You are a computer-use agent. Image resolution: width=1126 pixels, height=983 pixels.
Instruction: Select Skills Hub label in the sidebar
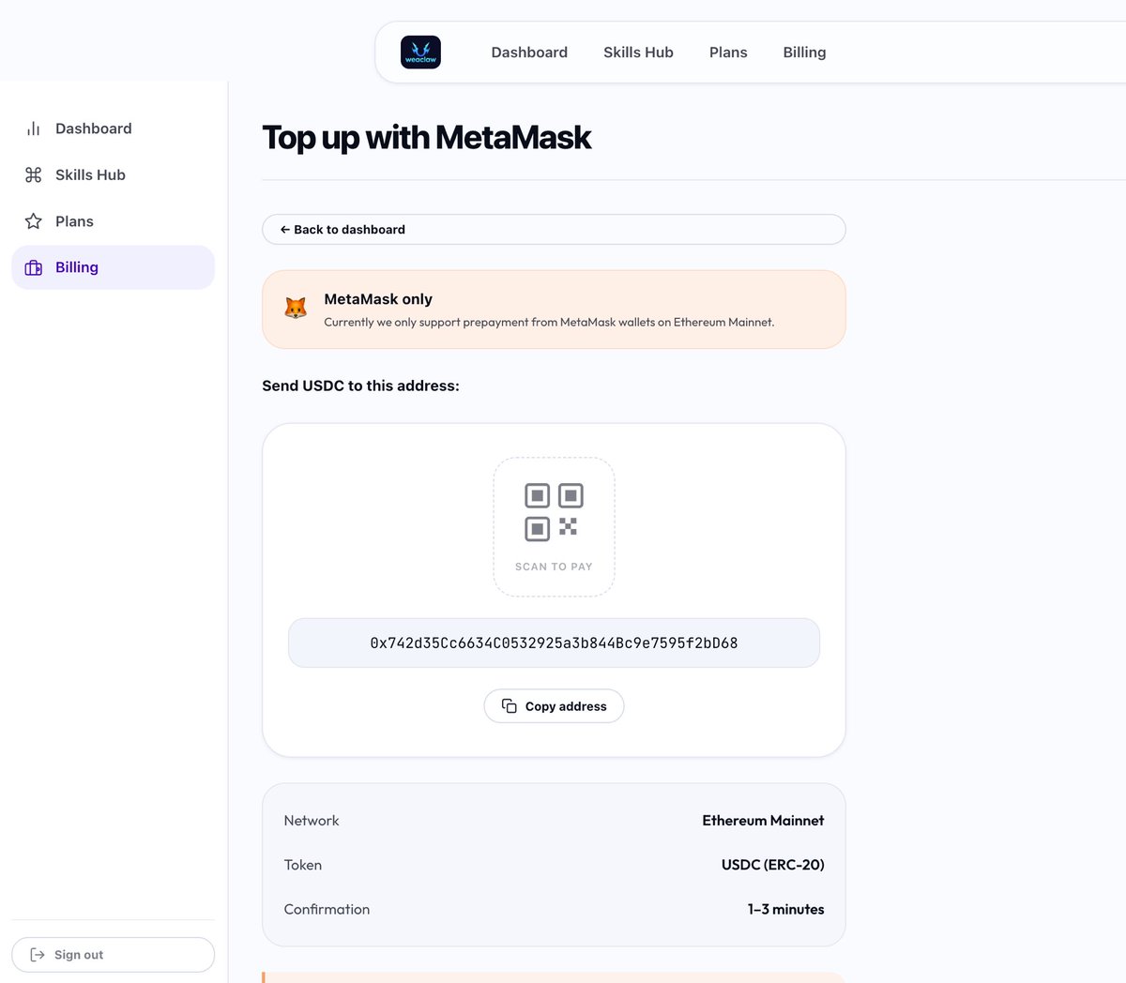coord(90,174)
